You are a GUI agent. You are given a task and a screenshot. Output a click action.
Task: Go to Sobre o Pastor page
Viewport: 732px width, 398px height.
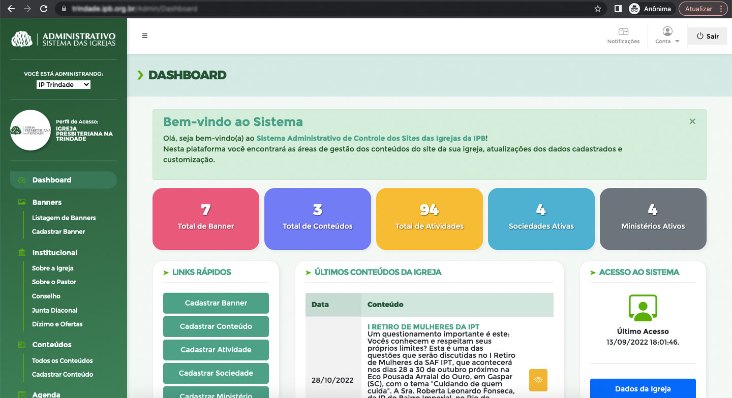pos(54,282)
